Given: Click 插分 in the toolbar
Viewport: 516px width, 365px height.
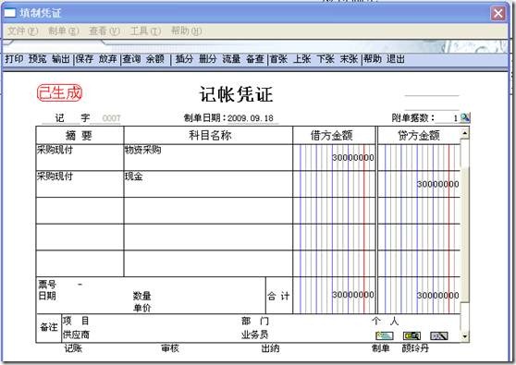Looking at the screenshot, I should pyautogui.click(x=184, y=59).
